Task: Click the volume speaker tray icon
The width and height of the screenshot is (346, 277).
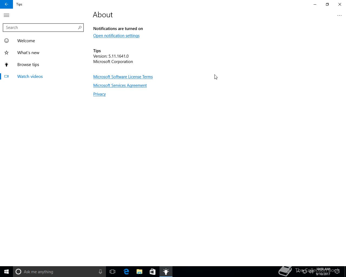Action: coord(311,272)
